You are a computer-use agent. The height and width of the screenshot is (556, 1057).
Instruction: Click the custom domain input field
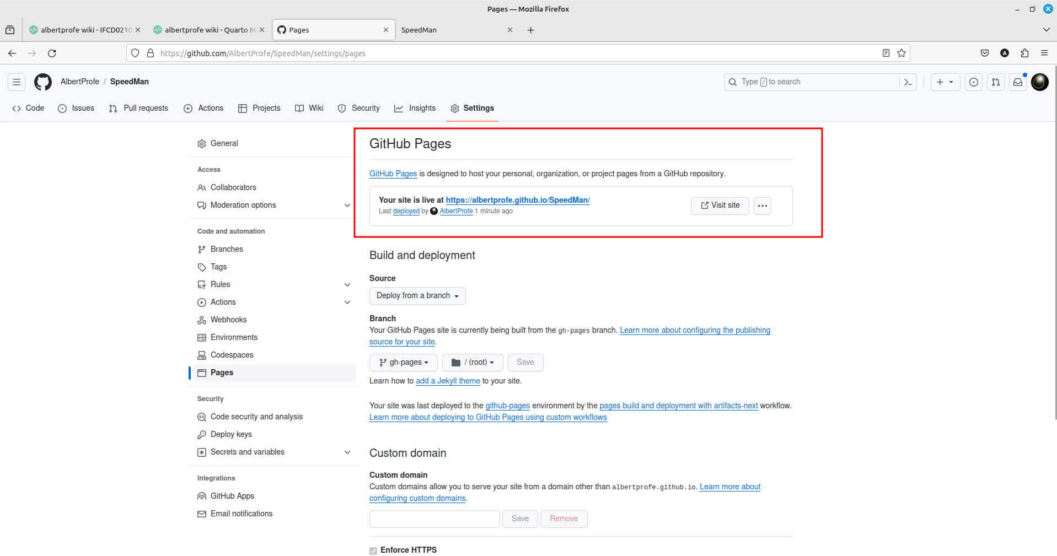pyautogui.click(x=434, y=519)
